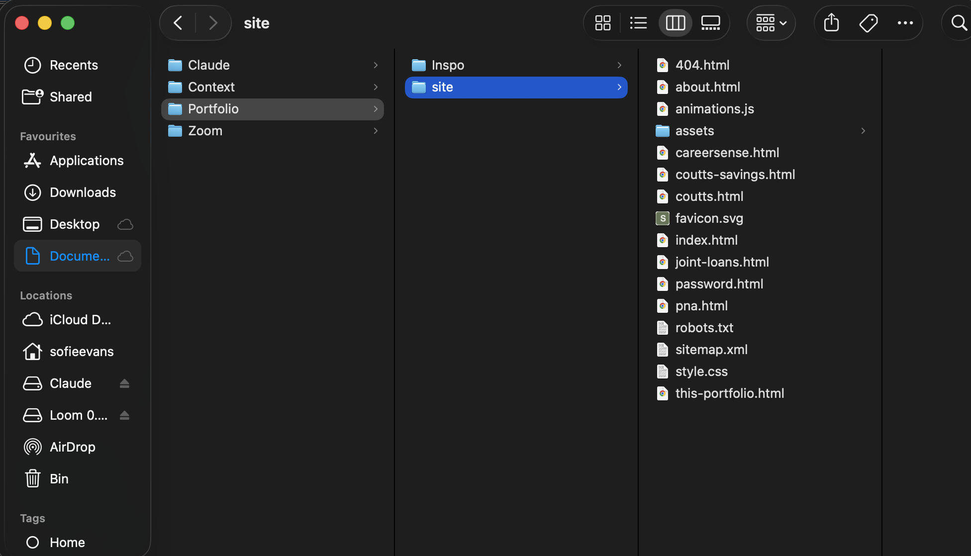
Task: Open iCloud Drive location
Action: 78,320
